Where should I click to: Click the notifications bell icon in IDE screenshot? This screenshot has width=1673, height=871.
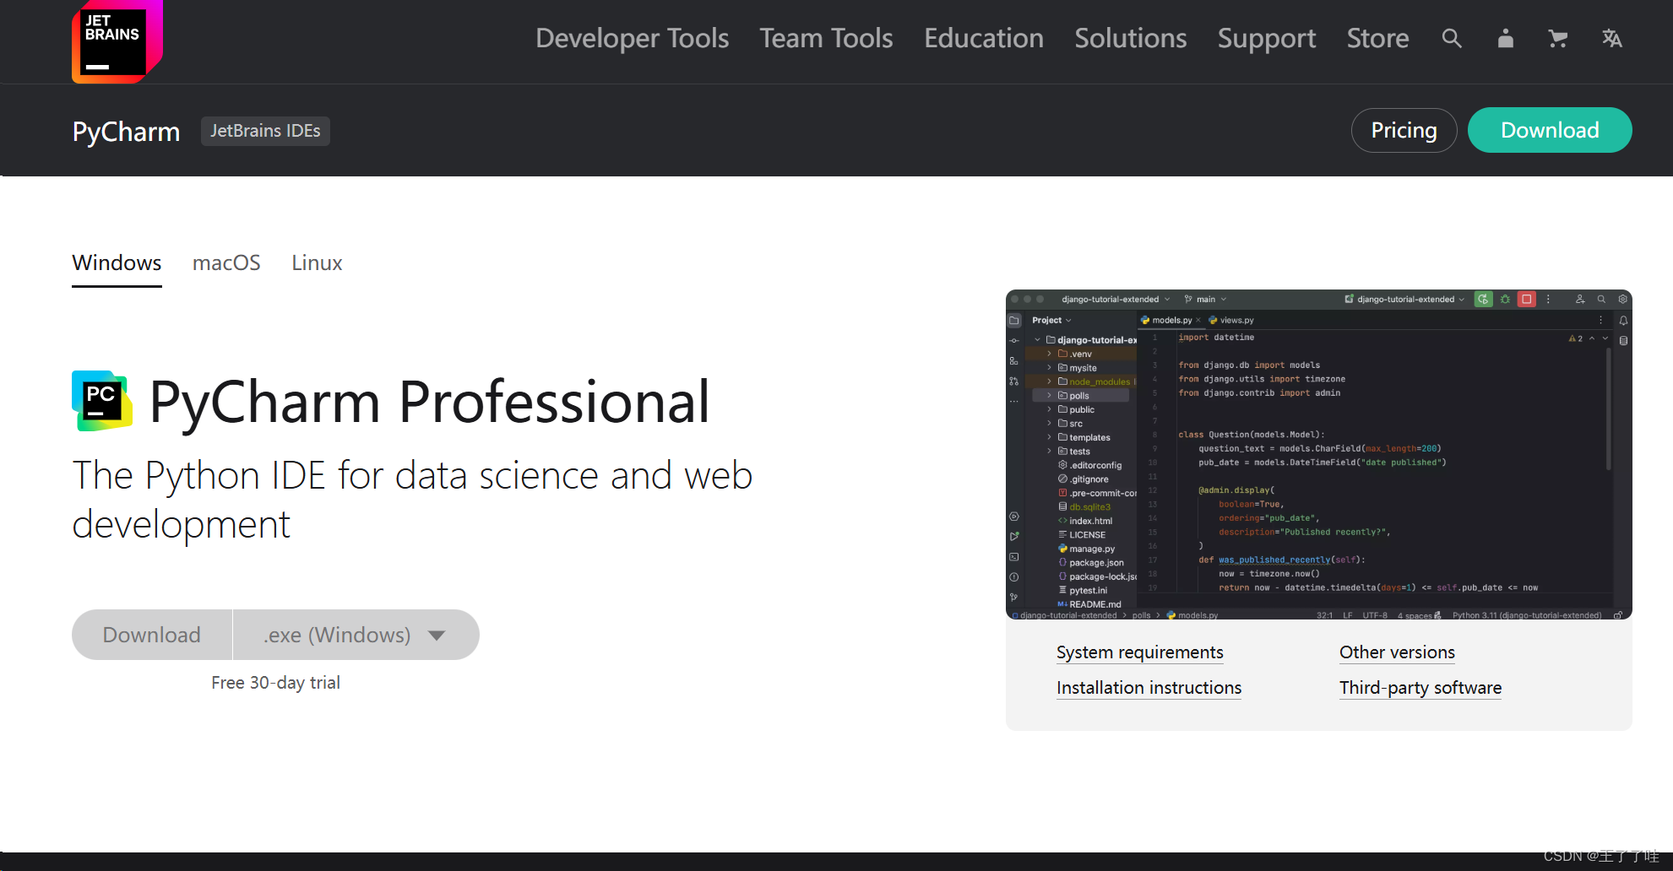point(1623,320)
